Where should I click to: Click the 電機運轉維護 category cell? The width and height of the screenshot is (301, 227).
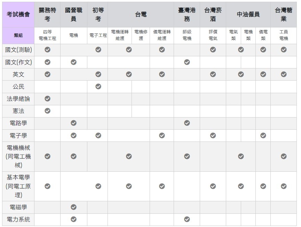pos(120,35)
